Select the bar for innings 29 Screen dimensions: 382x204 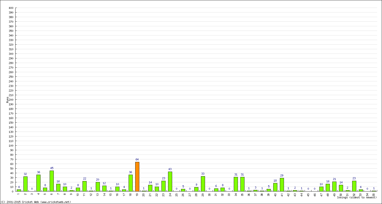pyautogui.click(x=203, y=184)
